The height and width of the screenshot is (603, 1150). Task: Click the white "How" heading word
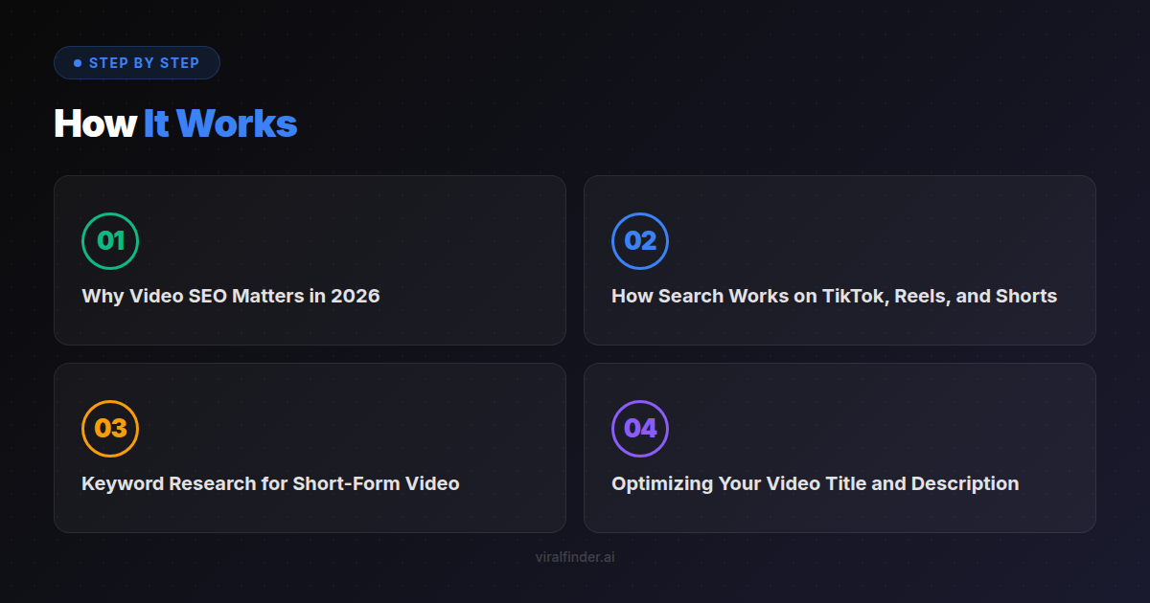[x=95, y=123]
